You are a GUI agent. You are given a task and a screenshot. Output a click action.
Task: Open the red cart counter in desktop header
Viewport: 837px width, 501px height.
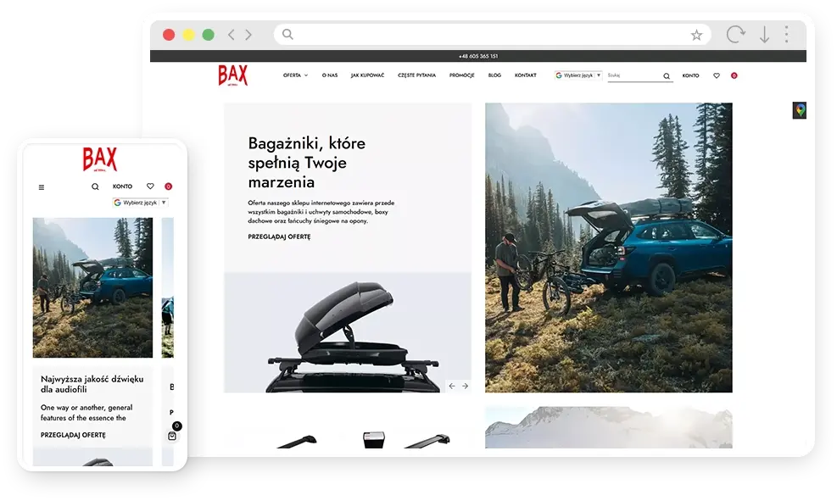pyautogui.click(x=734, y=75)
